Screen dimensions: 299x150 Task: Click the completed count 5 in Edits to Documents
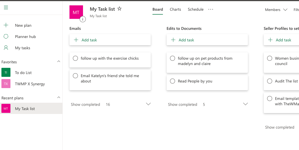pyautogui.click(x=204, y=104)
